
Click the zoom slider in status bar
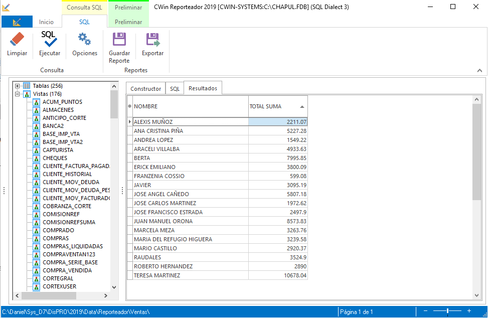tap(447, 311)
